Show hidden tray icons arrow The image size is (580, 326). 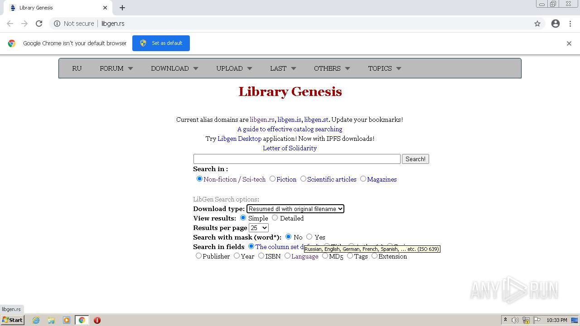tap(505, 320)
